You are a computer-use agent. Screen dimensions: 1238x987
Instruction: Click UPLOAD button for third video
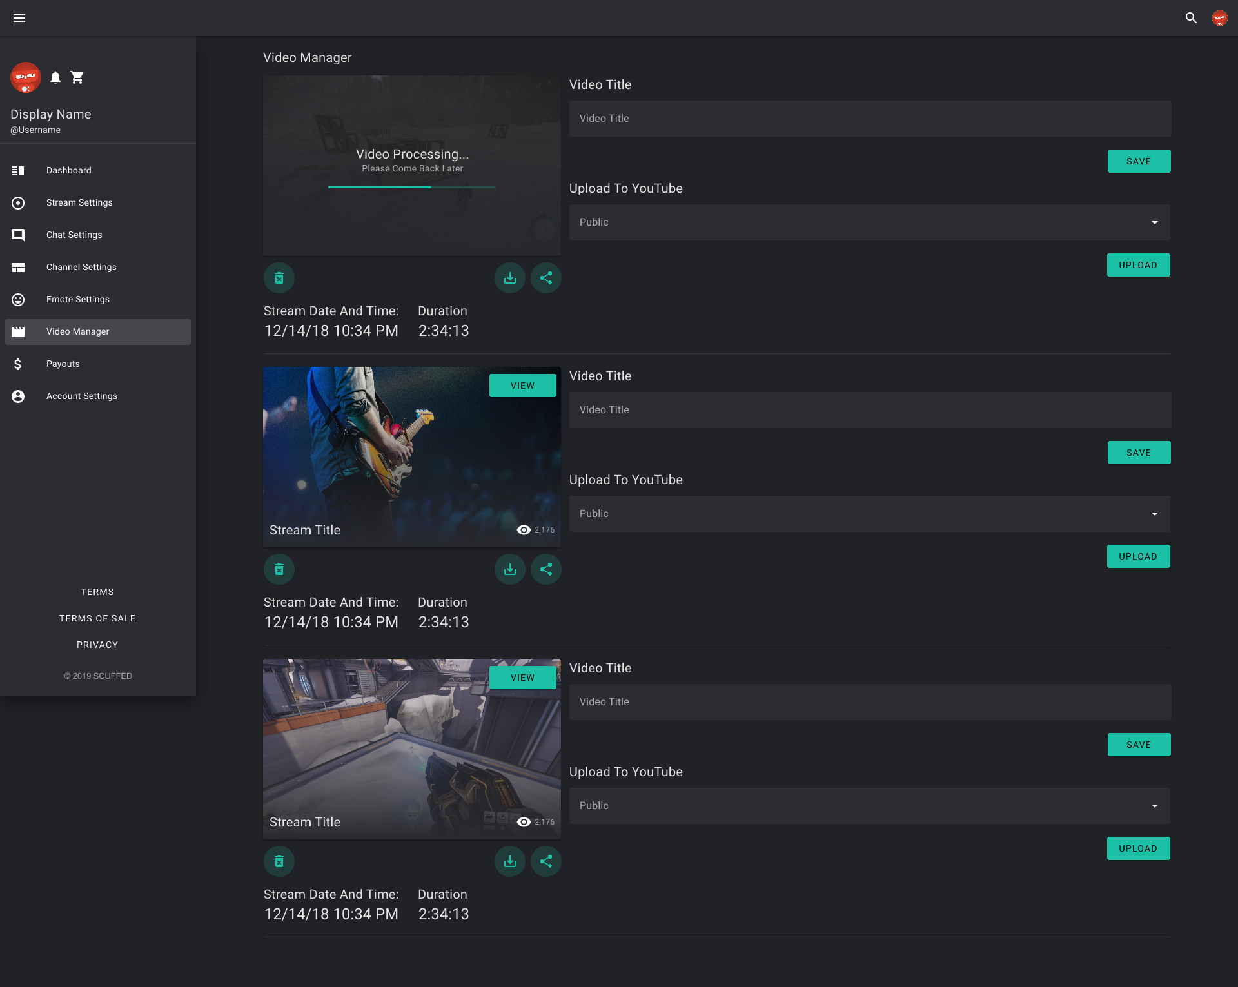1138,848
